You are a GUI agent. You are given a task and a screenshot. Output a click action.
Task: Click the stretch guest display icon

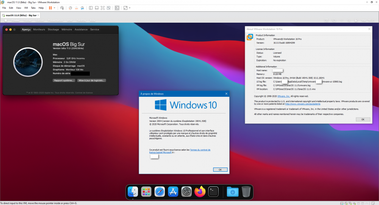click(x=125, y=8)
